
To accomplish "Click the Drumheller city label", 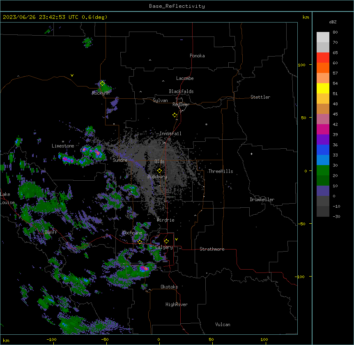I will (262, 200).
